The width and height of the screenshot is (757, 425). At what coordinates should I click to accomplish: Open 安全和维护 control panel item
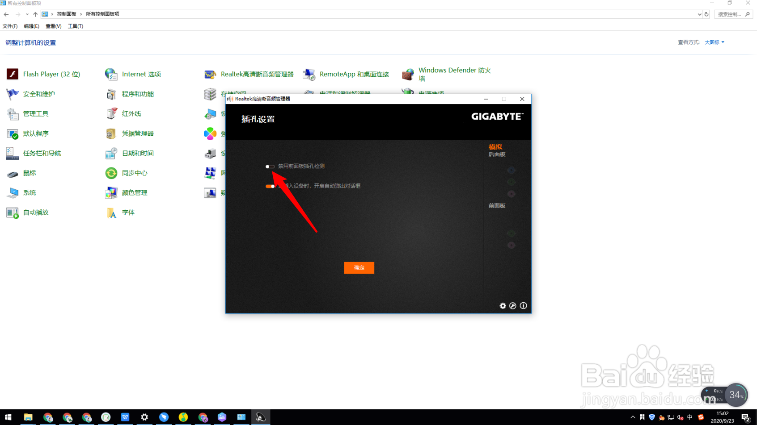click(30, 94)
